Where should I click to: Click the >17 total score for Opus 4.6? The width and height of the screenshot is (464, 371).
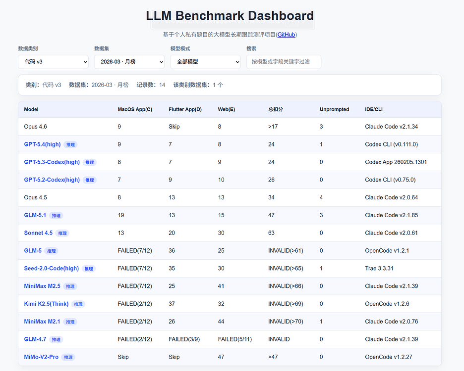(273, 127)
